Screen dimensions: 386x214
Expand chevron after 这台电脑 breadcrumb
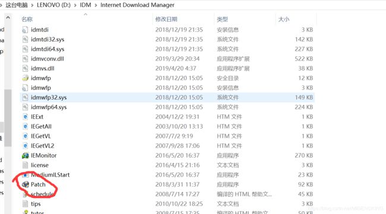point(32,5)
